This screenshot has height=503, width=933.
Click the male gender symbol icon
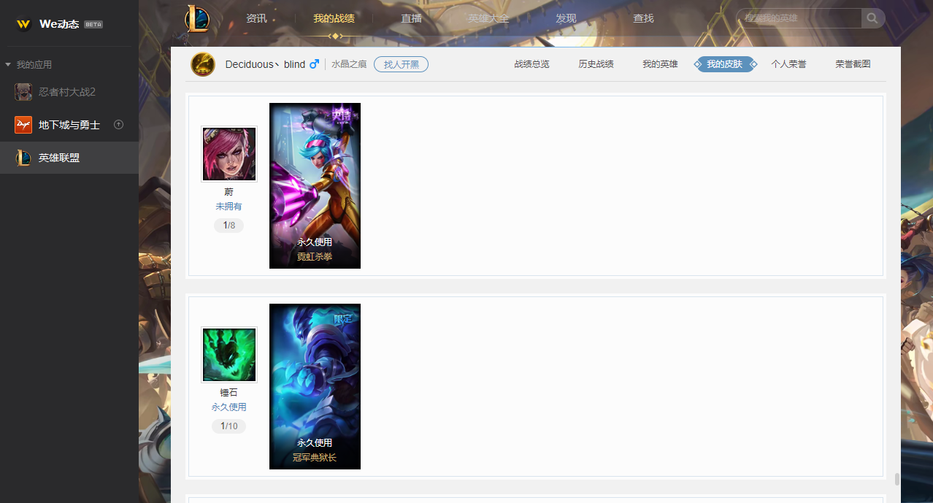point(314,64)
